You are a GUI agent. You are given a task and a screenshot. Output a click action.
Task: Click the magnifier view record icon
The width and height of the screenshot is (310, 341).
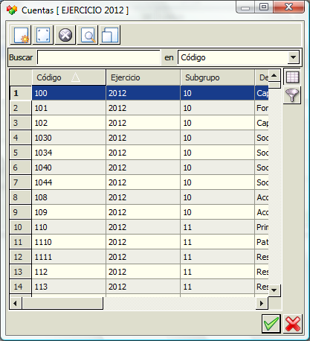(x=88, y=35)
